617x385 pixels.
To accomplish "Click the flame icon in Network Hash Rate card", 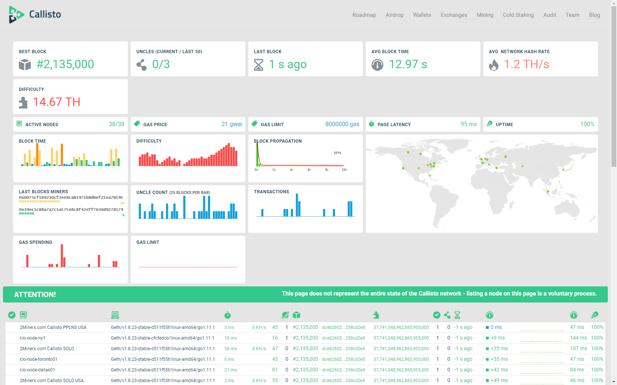I will click(494, 65).
